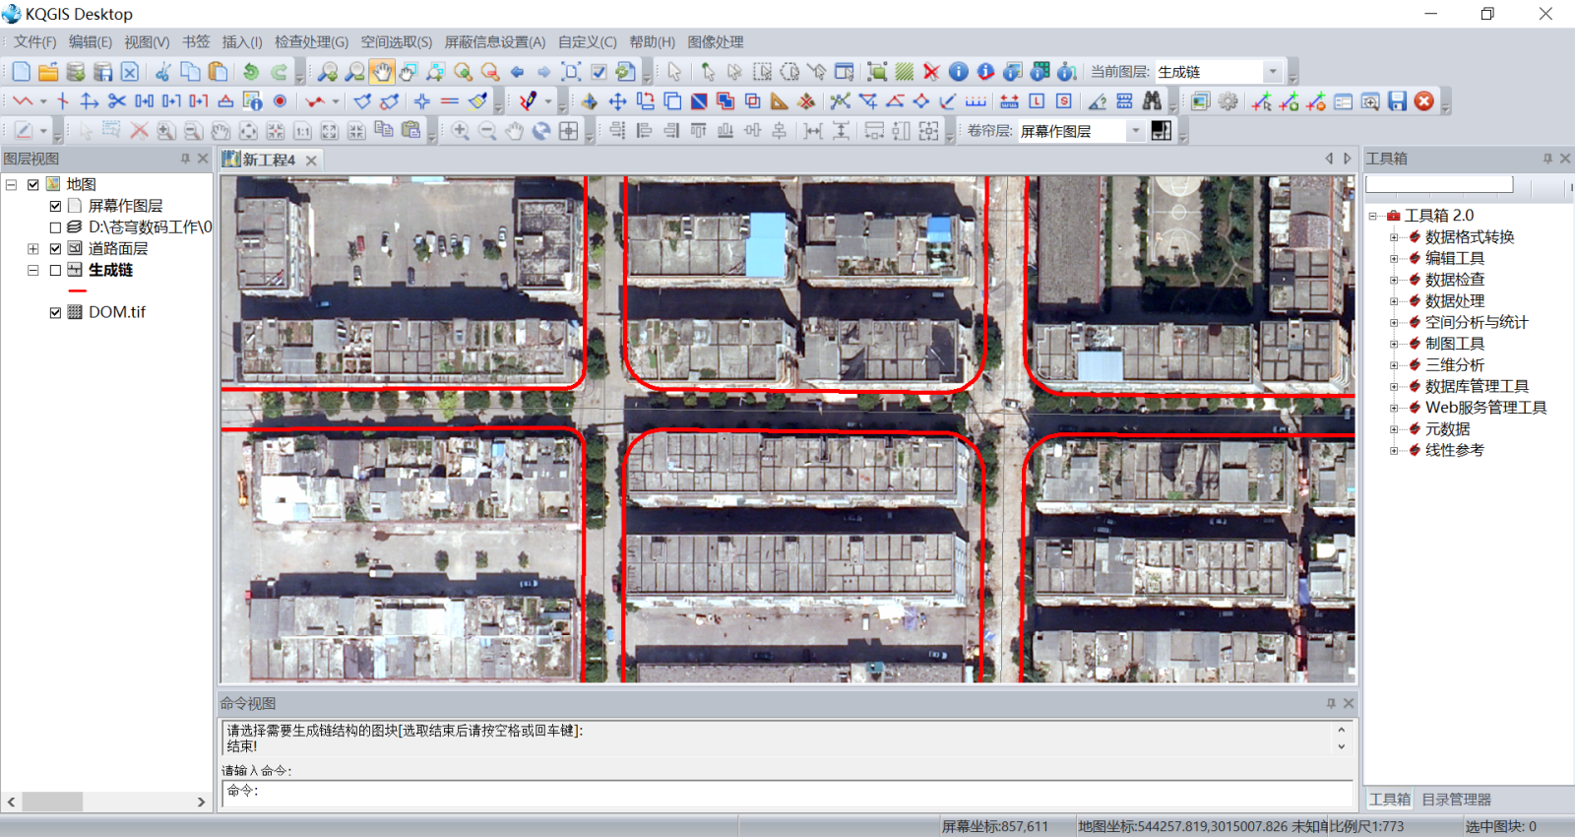Screen dimensions: 1575x837
Task: Open the 卷帘层 layer dropdown
Action: [x=1135, y=131]
